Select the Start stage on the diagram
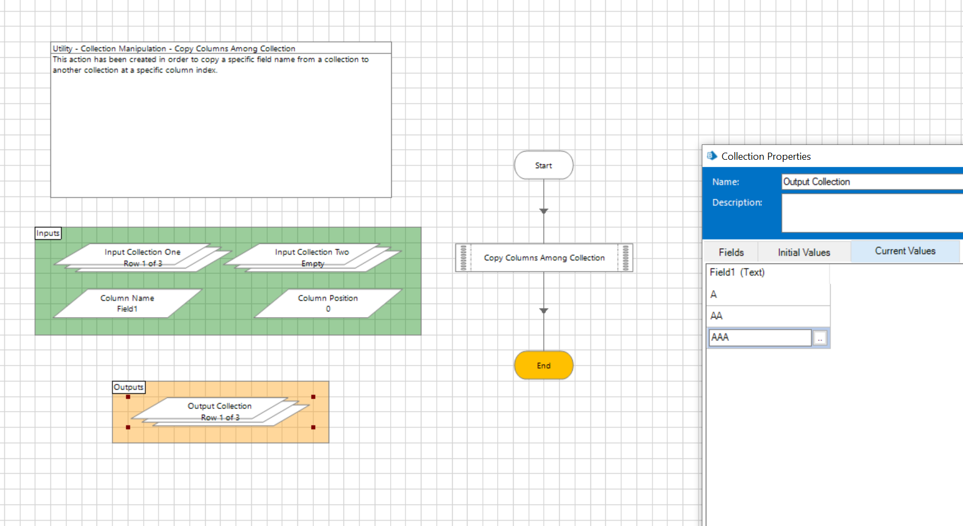 (x=543, y=165)
